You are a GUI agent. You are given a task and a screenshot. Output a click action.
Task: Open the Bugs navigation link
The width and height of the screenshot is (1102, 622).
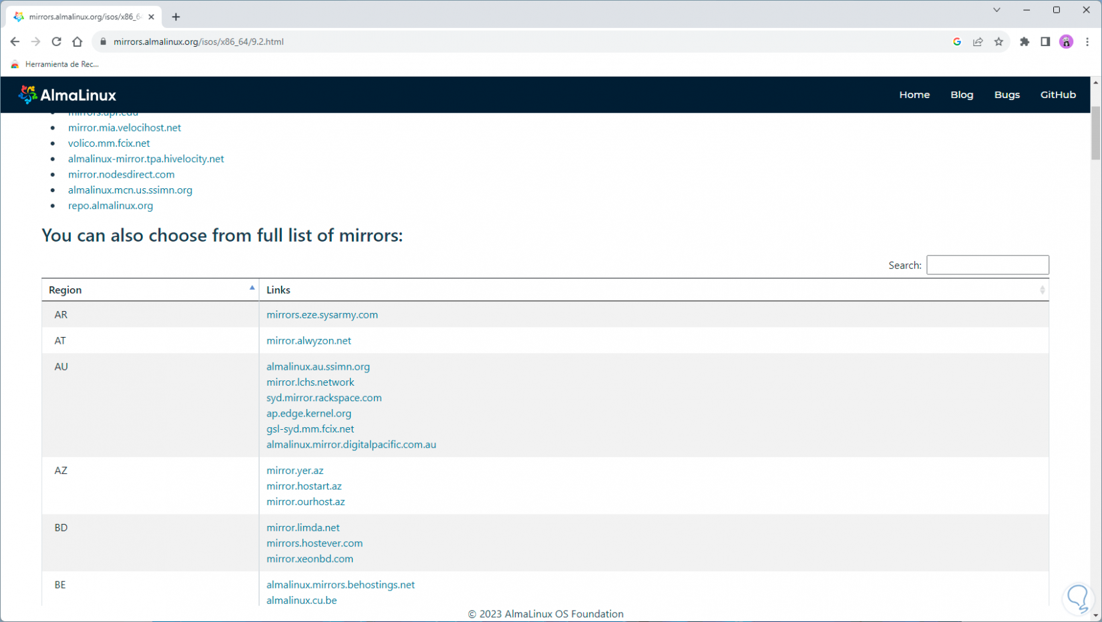pyautogui.click(x=1007, y=95)
